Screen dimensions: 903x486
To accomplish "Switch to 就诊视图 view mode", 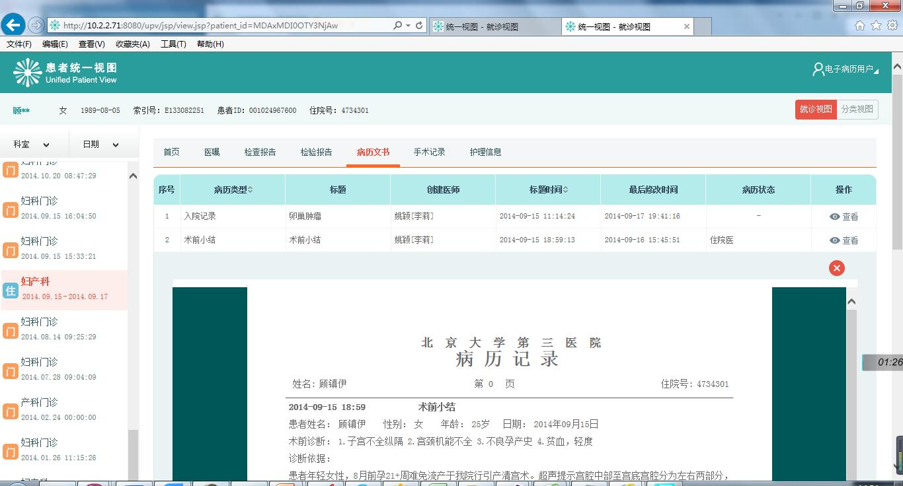I will click(x=815, y=110).
